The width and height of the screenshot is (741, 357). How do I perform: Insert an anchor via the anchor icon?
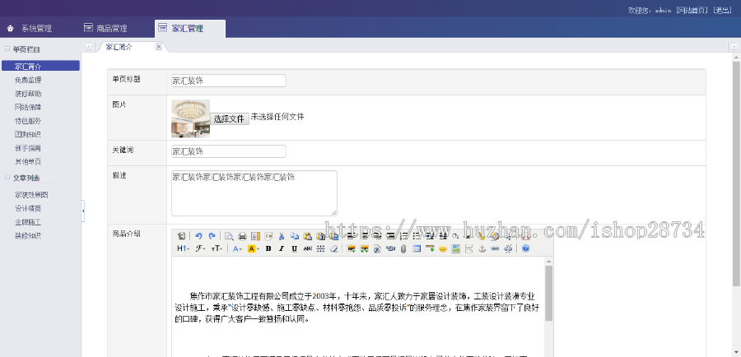point(482,249)
